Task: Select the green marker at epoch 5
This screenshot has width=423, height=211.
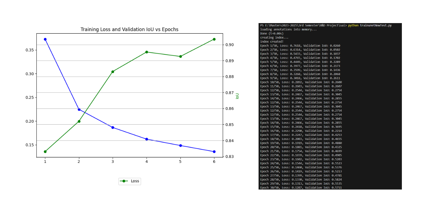Action: point(180,56)
